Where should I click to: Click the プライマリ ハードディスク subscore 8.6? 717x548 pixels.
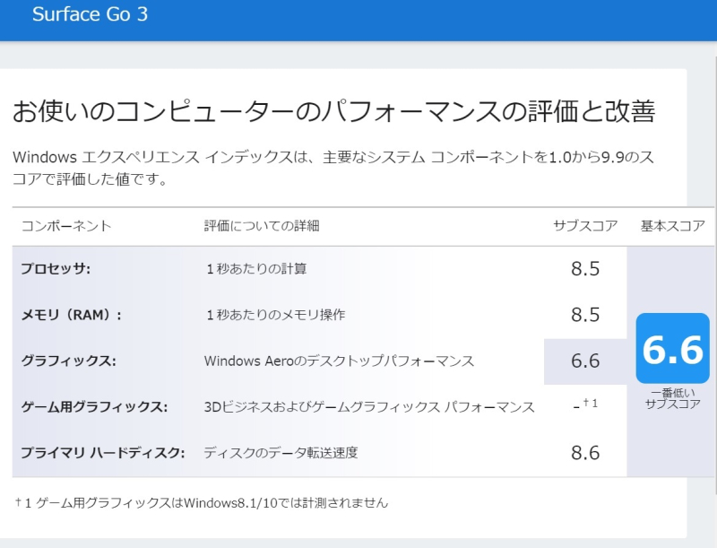pyautogui.click(x=585, y=453)
